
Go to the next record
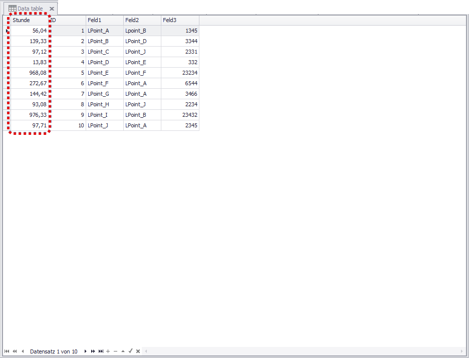(x=85, y=351)
